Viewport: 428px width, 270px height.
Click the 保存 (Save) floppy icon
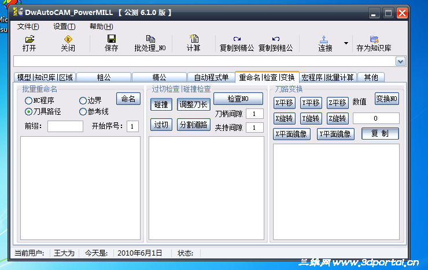click(112, 39)
